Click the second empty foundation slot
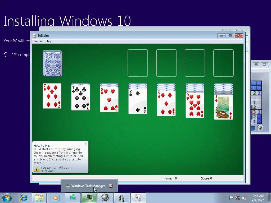 tap(166, 63)
